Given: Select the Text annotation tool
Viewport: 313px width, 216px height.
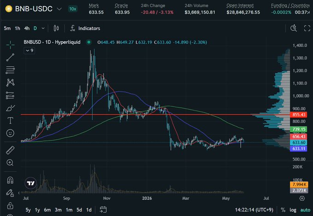Looking at the screenshot, I should (x=10, y=121).
